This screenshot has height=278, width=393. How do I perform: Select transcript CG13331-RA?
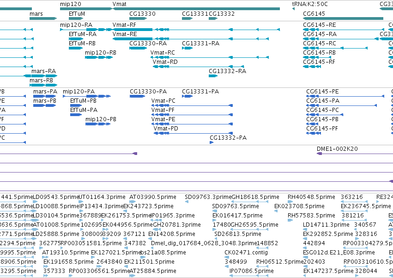(x=200, y=43)
